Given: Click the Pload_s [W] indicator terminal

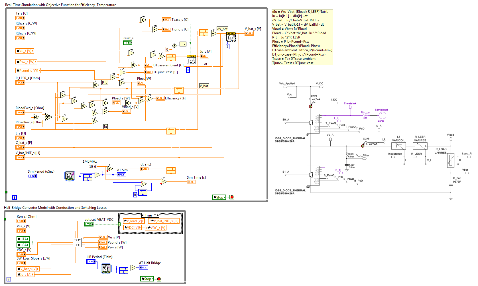Looking at the screenshot, I should pyautogui.click(x=116, y=103).
